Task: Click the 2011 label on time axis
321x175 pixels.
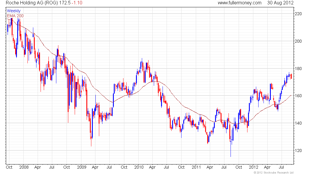Action: 196,167
